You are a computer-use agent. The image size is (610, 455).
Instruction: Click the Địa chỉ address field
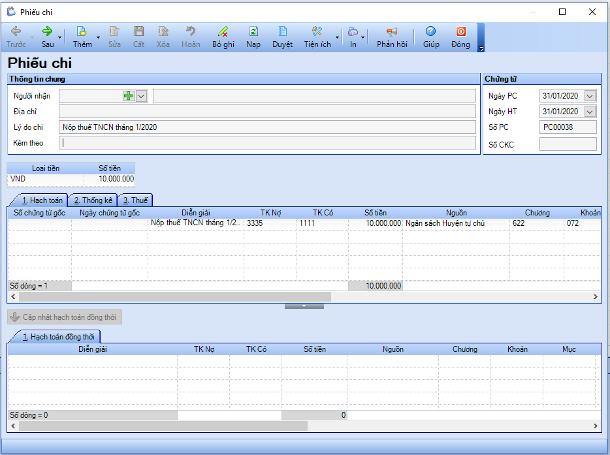point(267,112)
